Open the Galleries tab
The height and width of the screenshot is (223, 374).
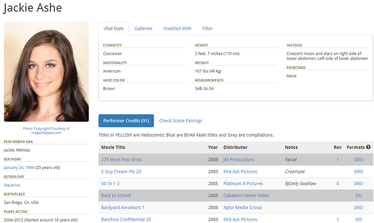[x=143, y=28]
